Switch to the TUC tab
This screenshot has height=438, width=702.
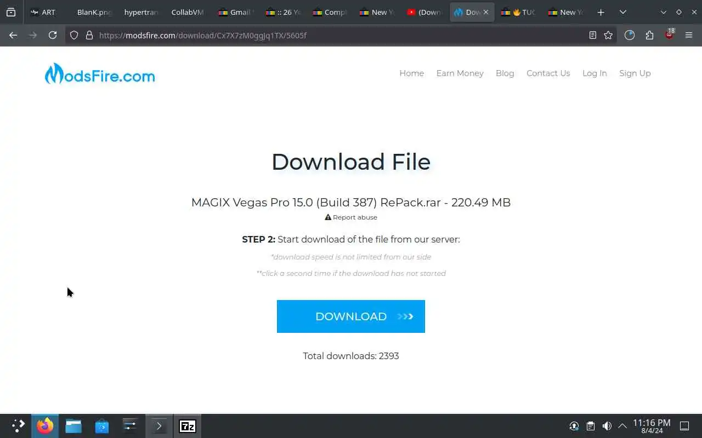click(x=518, y=12)
